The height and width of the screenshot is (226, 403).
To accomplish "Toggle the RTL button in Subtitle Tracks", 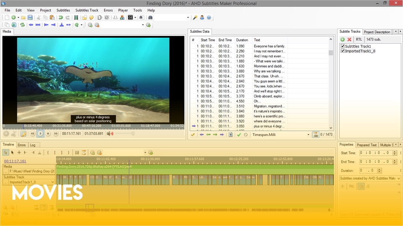I will [359, 39].
